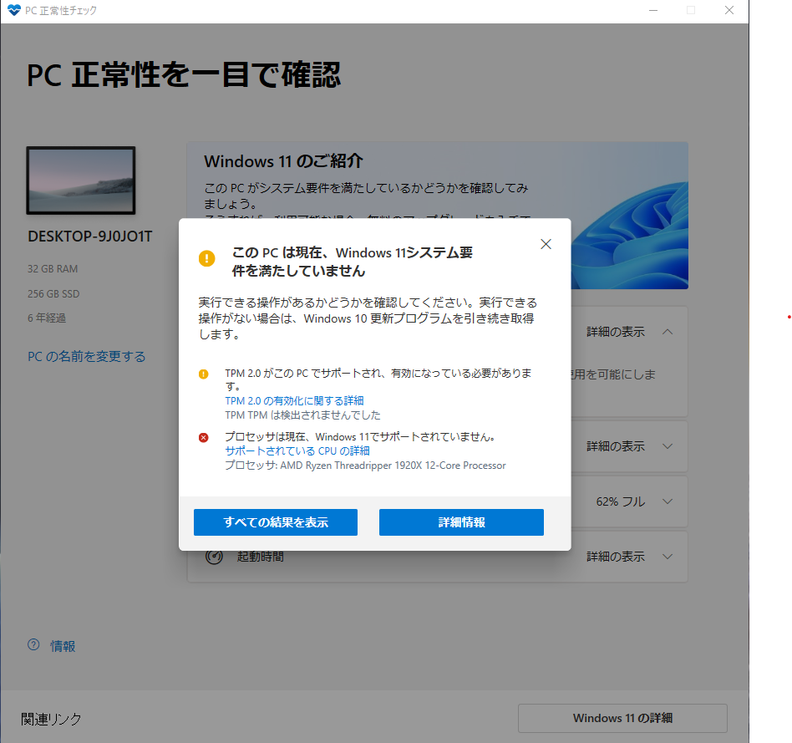Click the 6 年経過 text
This screenshot has width=792, height=743.
(47, 318)
